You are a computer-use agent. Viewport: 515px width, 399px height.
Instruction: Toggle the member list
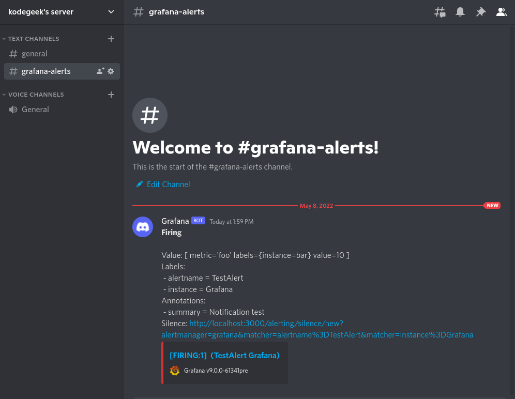(x=501, y=12)
